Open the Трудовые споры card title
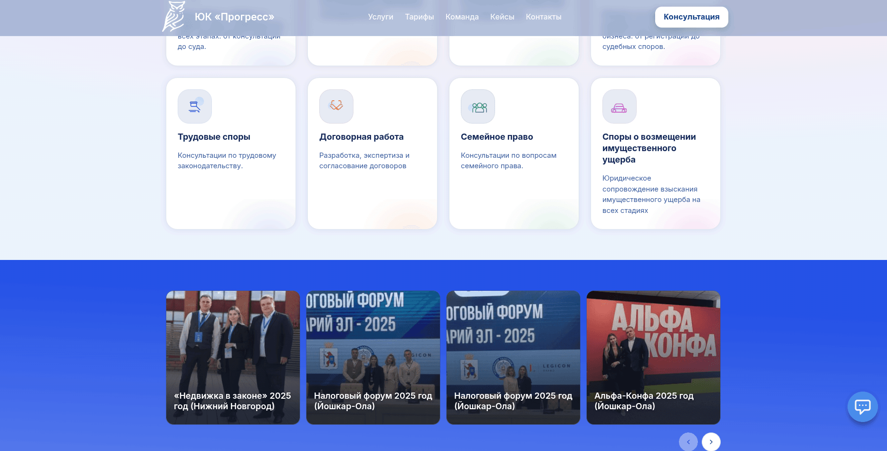 (214, 137)
